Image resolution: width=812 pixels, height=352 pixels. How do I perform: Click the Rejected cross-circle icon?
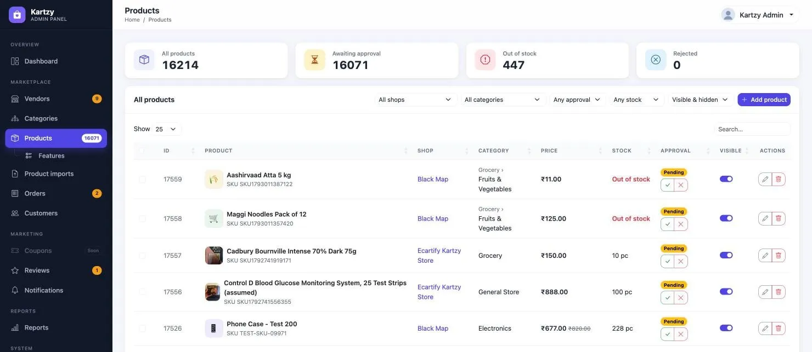(x=656, y=60)
